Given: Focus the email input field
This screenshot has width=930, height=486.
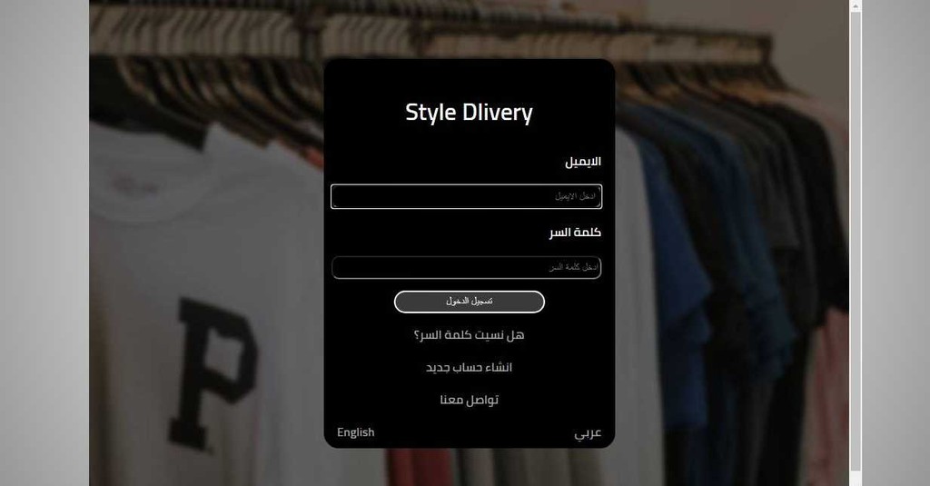Looking at the screenshot, I should (x=466, y=196).
